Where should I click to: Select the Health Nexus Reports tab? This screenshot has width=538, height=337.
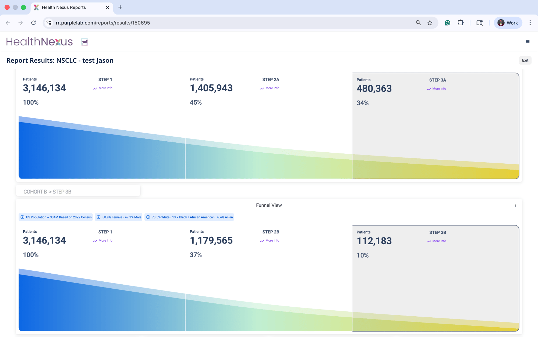coord(64,8)
